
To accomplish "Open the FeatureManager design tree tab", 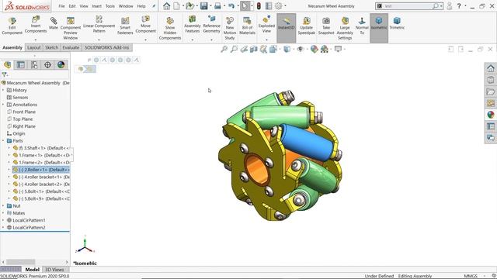I will [x=7, y=65].
